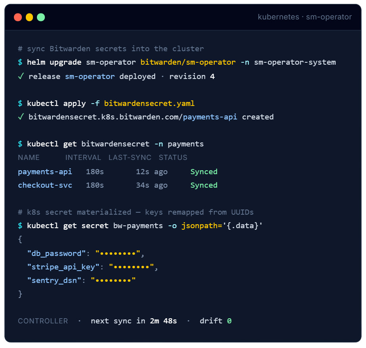Click the yellow 'bitwarden/sm-operator' chart name
Image resolution: width=366 pixels, height=348 pixels.
click(x=188, y=62)
